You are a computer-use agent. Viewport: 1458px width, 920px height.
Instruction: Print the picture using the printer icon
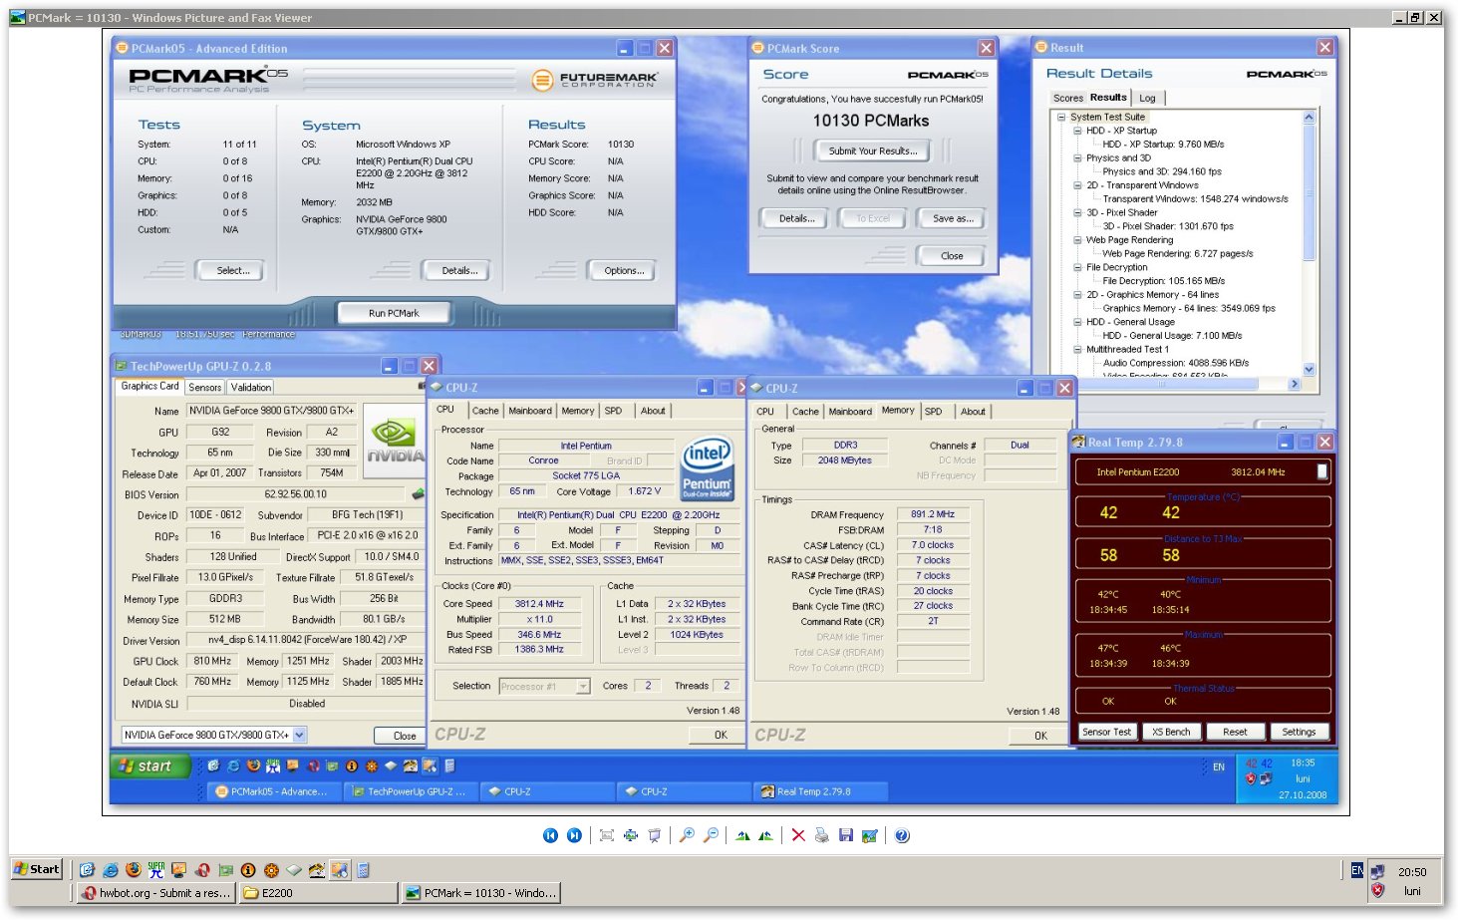tap(821, 835)
